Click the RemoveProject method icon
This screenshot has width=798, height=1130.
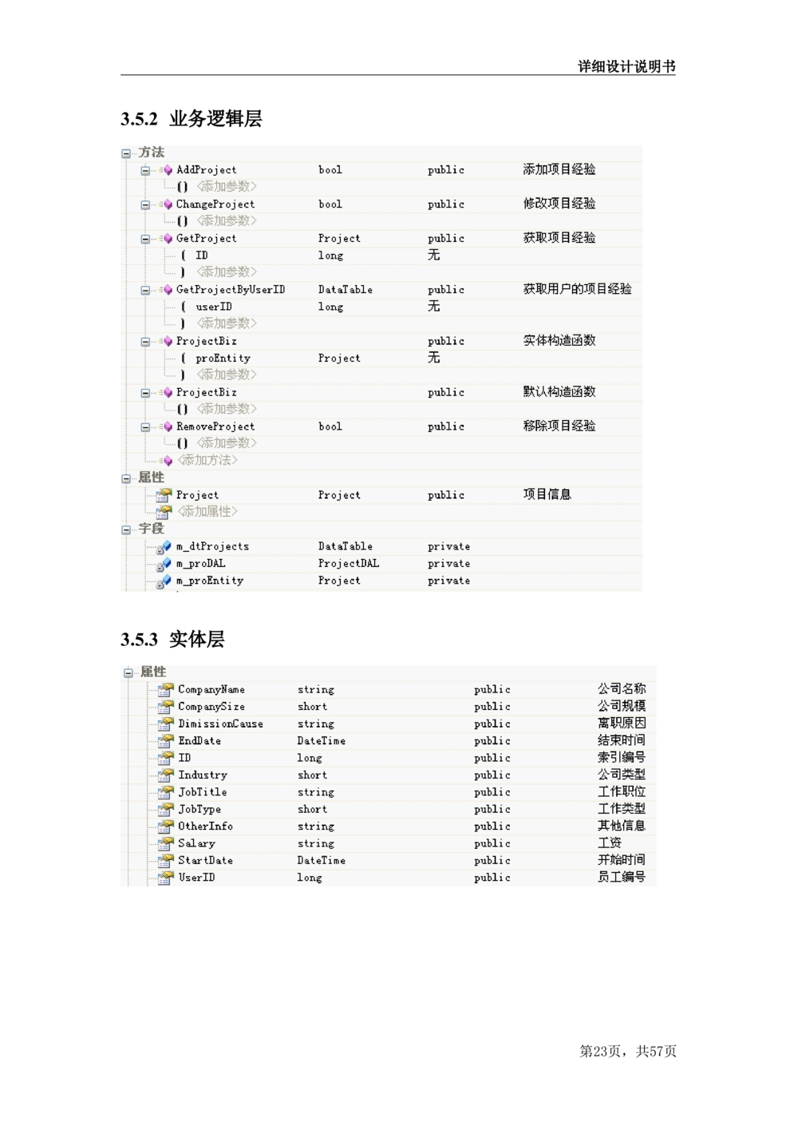point(168,426)
